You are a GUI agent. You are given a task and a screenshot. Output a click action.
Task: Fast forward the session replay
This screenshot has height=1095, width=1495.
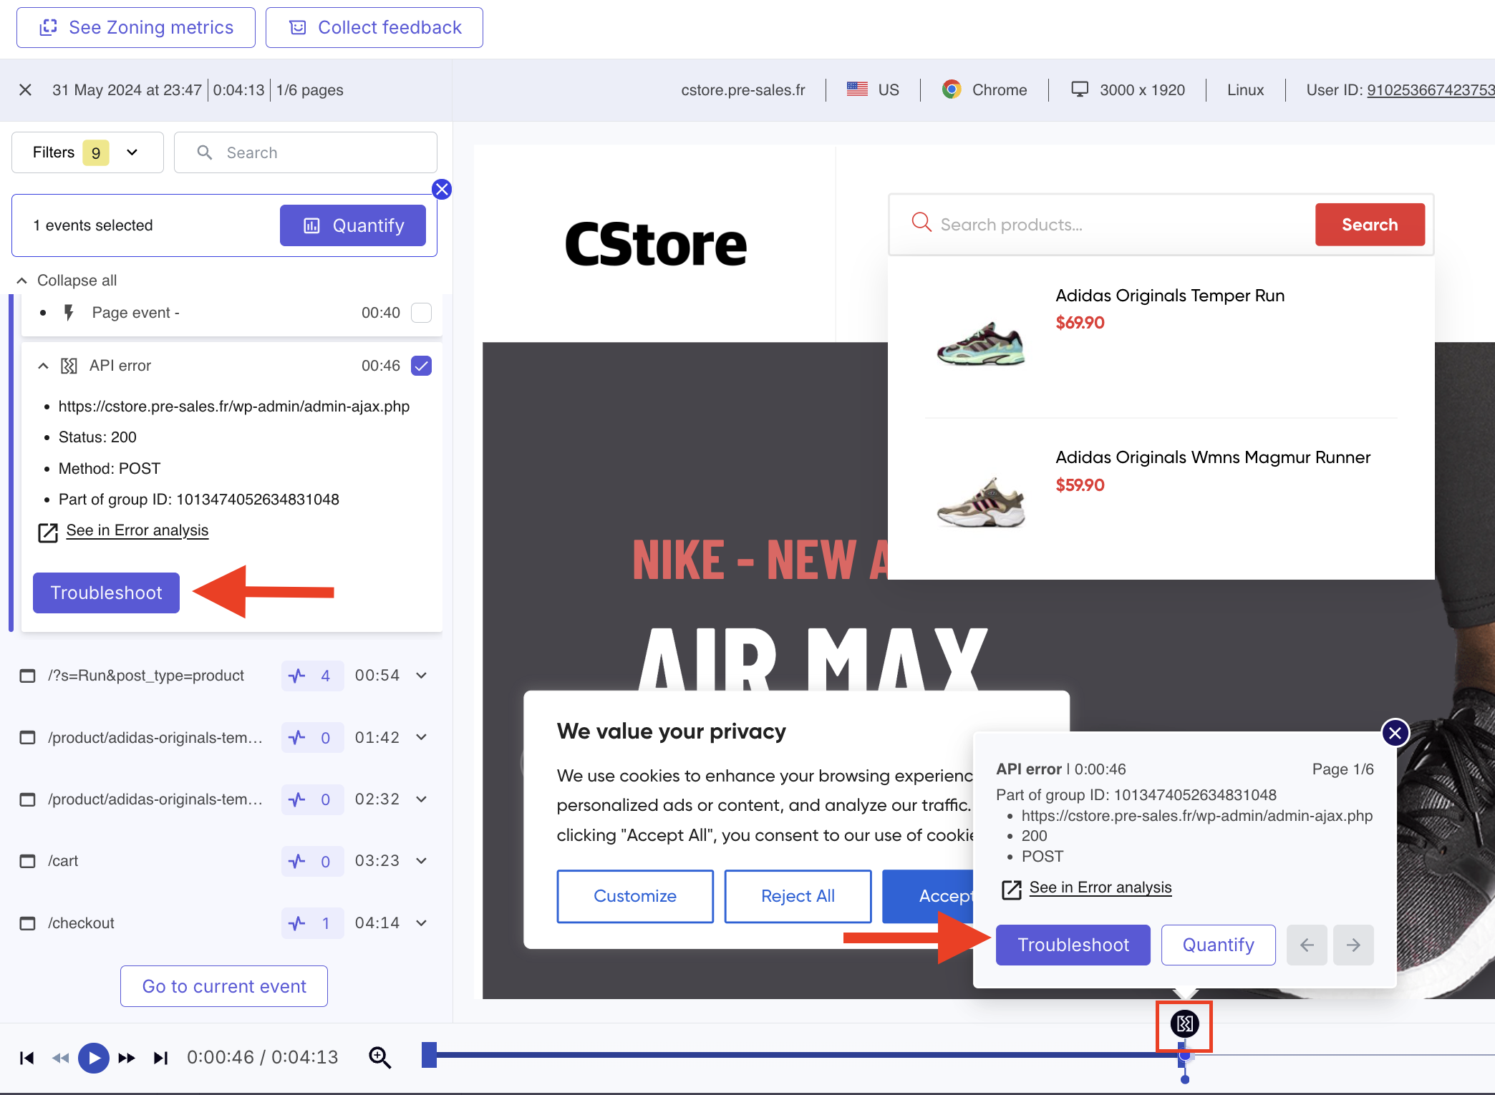(127, 1058)
